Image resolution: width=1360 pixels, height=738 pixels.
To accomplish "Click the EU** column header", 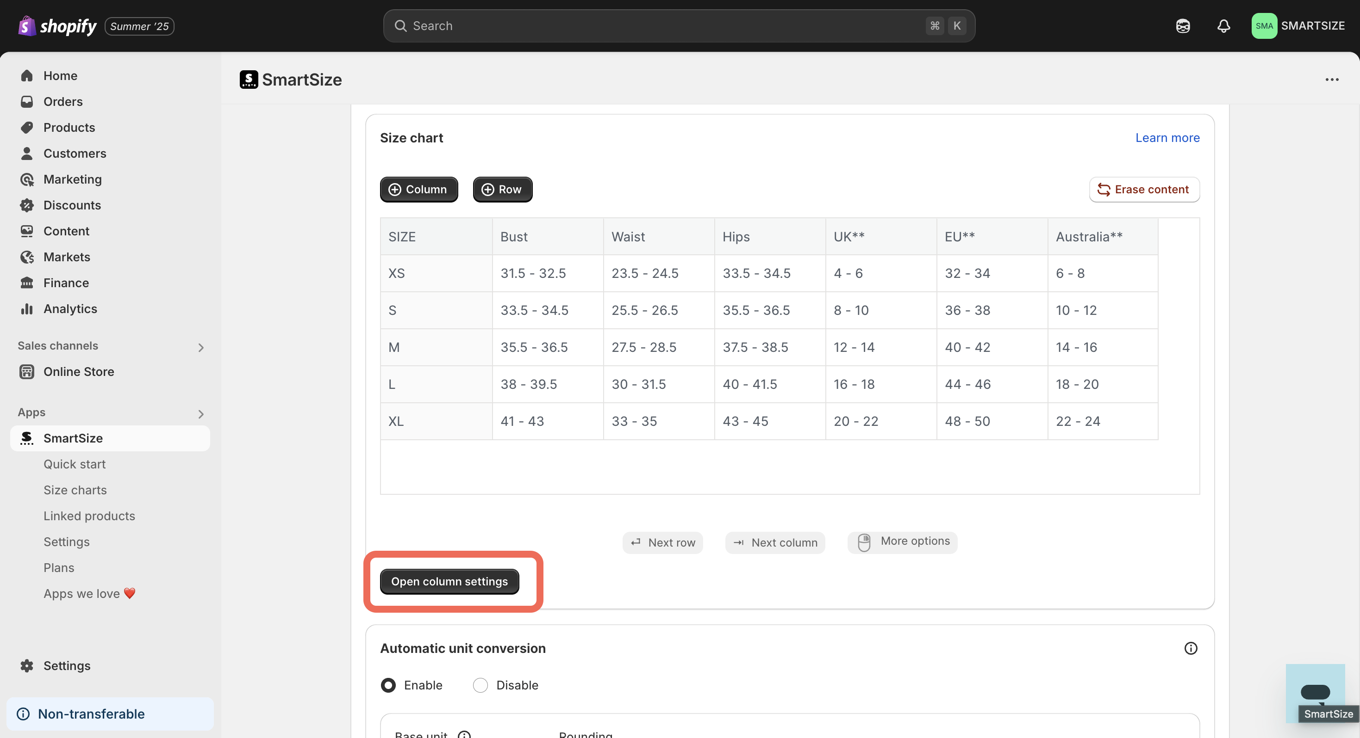I will click(x=992, y=236).
